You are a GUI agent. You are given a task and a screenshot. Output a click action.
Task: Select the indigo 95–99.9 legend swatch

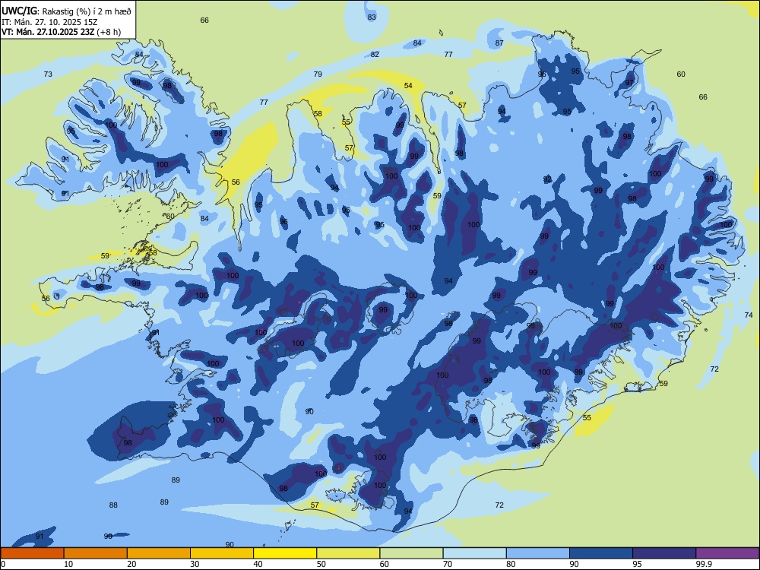click(x=664, y=553)
